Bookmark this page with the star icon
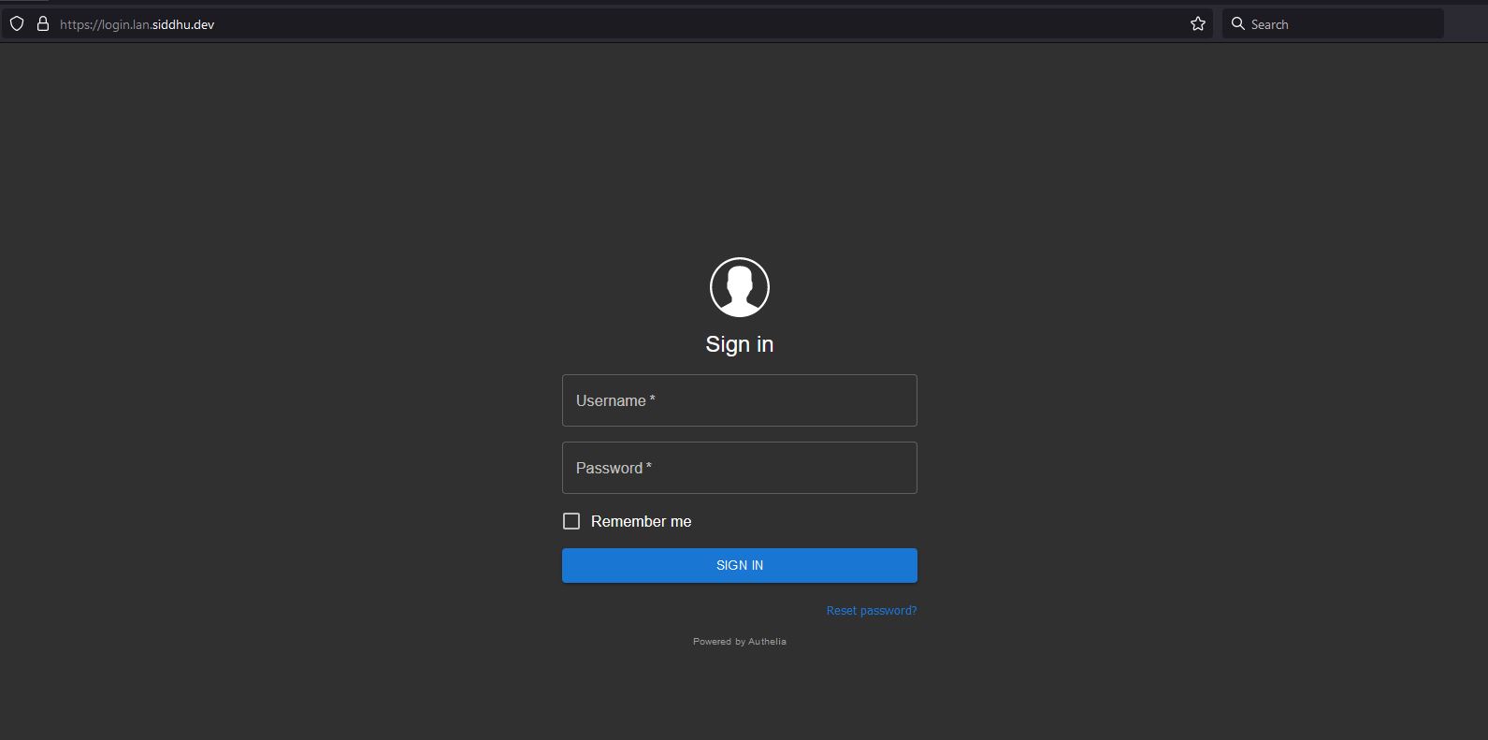The image size is (1488, 740). [1198, 24]
